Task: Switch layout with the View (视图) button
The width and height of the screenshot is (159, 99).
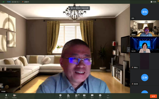Action: tap(153, 2)
